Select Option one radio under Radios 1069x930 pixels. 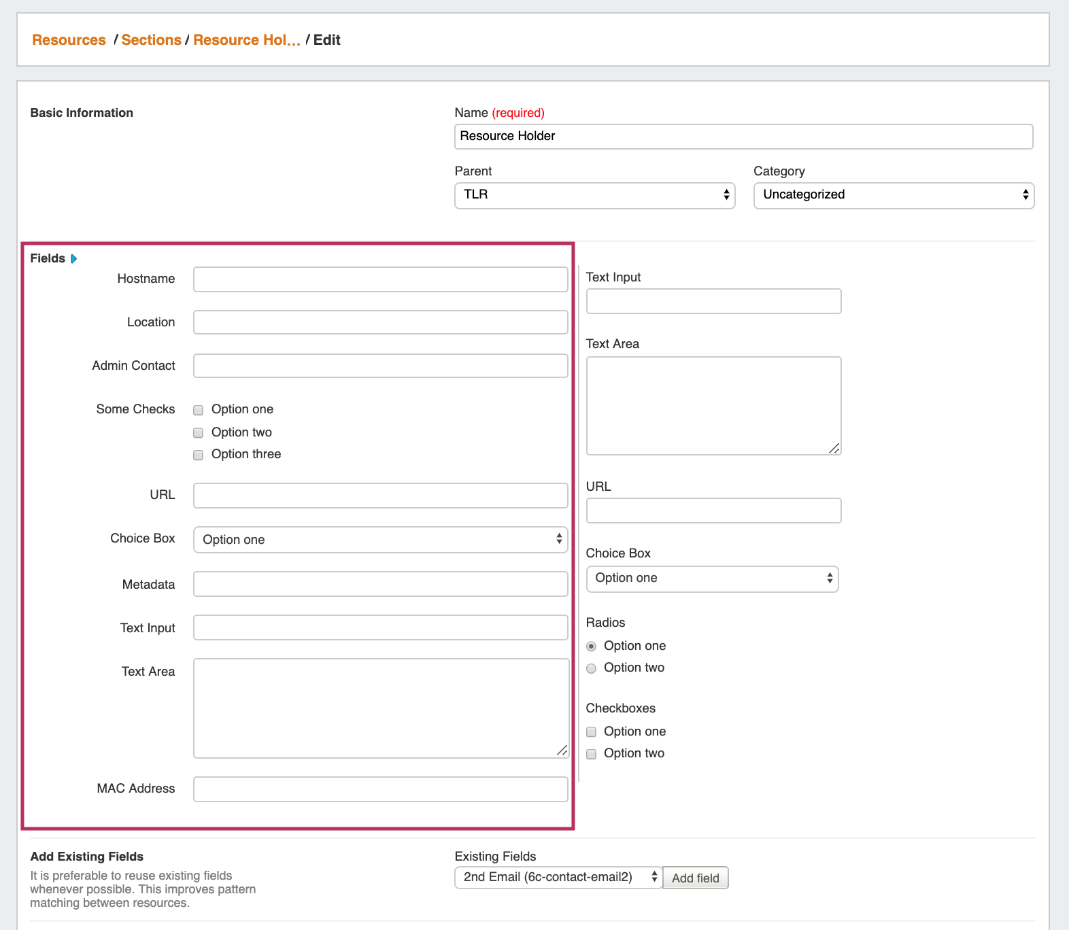[591, 647]
